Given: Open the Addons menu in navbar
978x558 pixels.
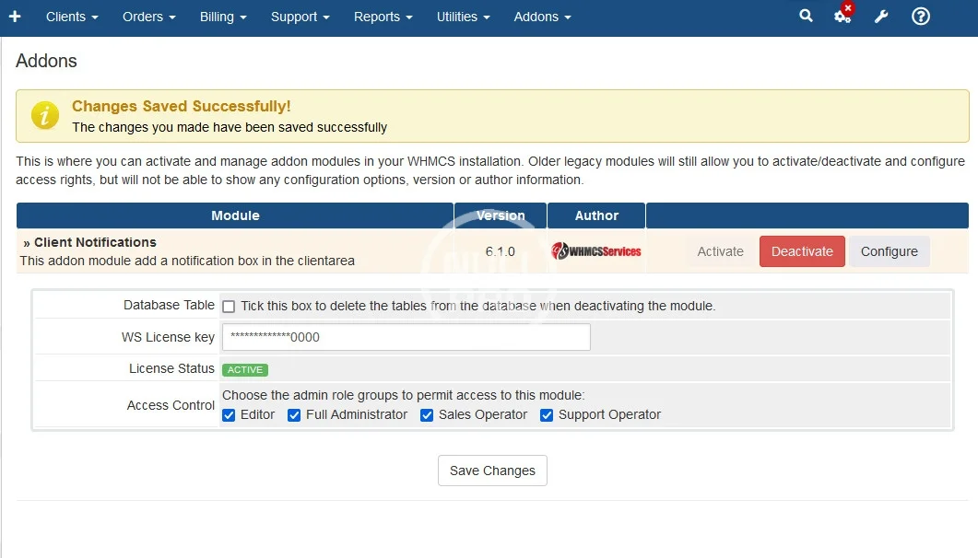Looking at the screenshot, I should point(542,17).
